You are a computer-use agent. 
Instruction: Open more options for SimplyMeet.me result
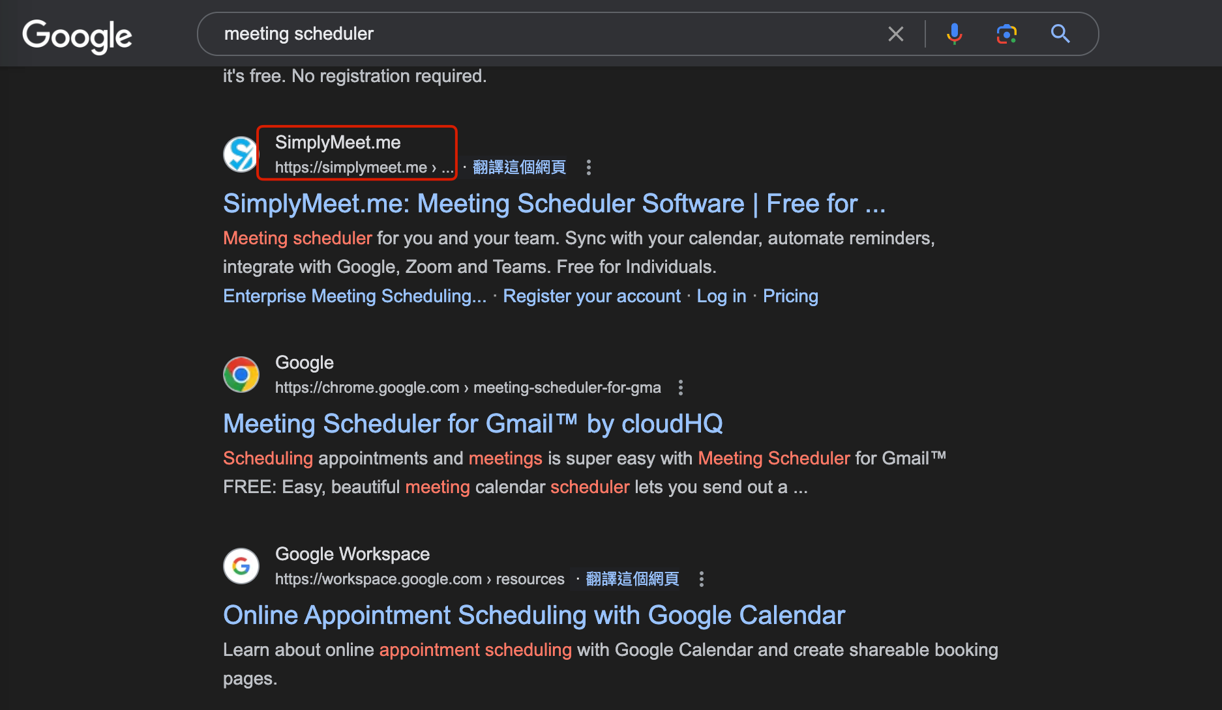pyautogui.click(x=589, y=167)
